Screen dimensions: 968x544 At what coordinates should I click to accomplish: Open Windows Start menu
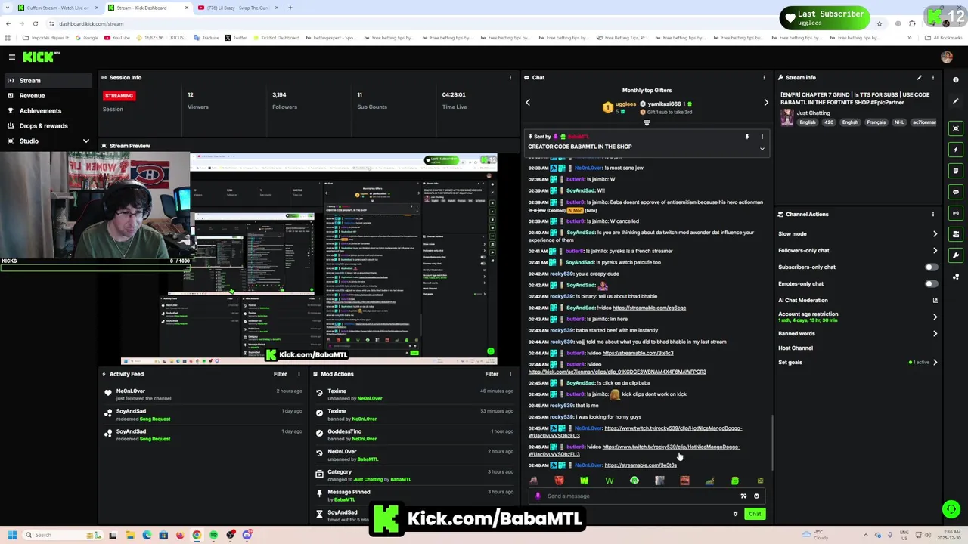12,535
